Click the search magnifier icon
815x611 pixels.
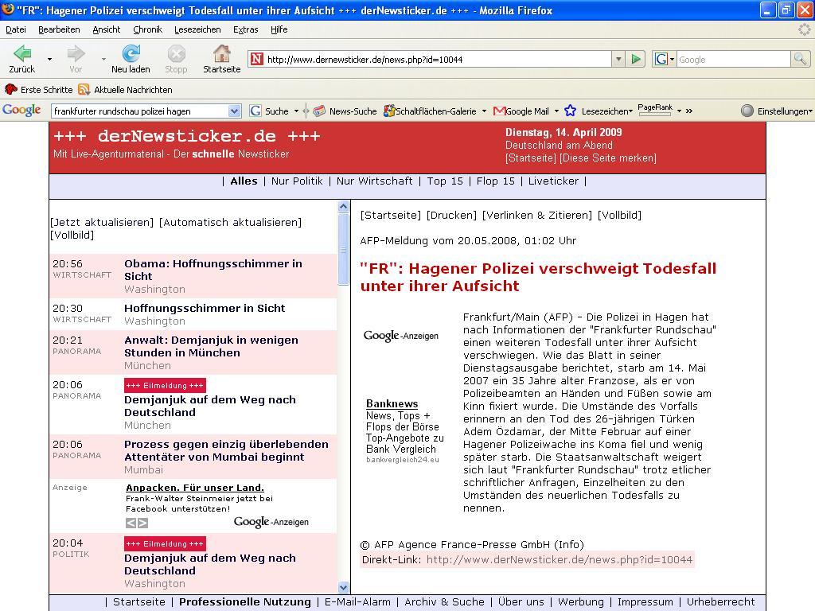click(x=800, y=59)
